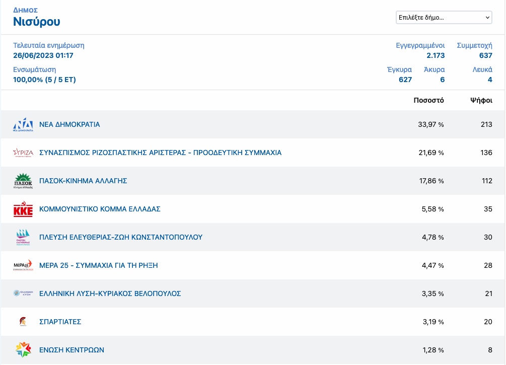Open the ΕΝΩΣΗ ΚΕΝΤΡΩΩΝ party link
The width and height of the screenshot is (506, 365).
71,350
